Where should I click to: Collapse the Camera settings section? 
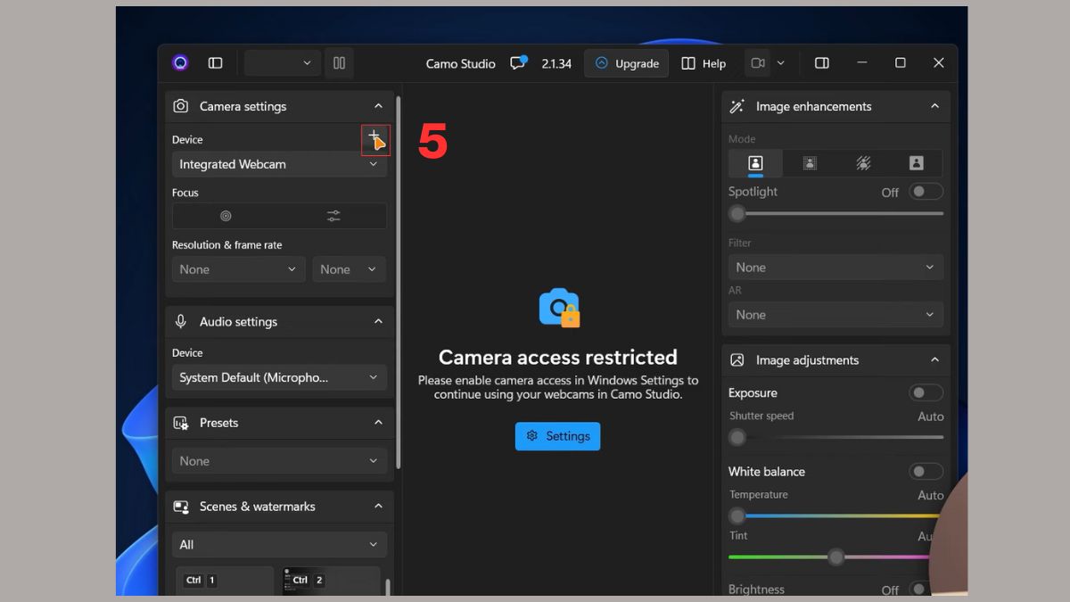click(x=378, y=106)
